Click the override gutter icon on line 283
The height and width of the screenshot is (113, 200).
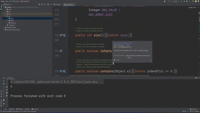[61, 35]
